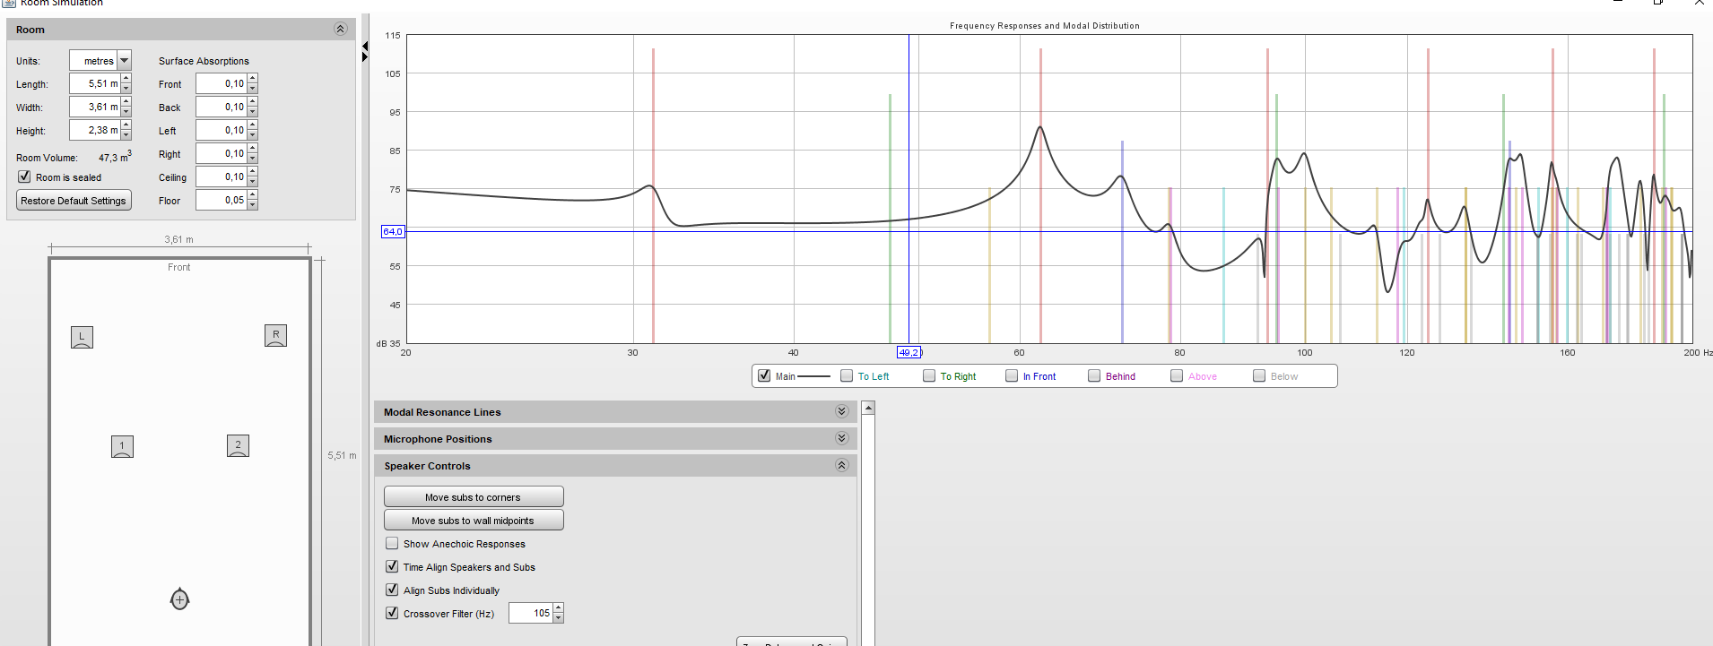The height and width of the screenshot is (646, 1713).
Task: Click the left-pointing panel divider arrow
Action: [365, 46]
